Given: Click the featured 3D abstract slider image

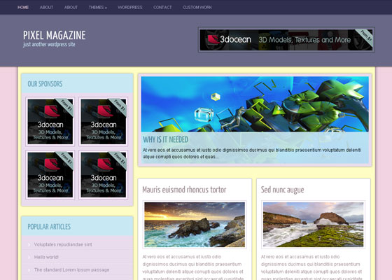Looking at the screenshot, I should click(255, 104).
